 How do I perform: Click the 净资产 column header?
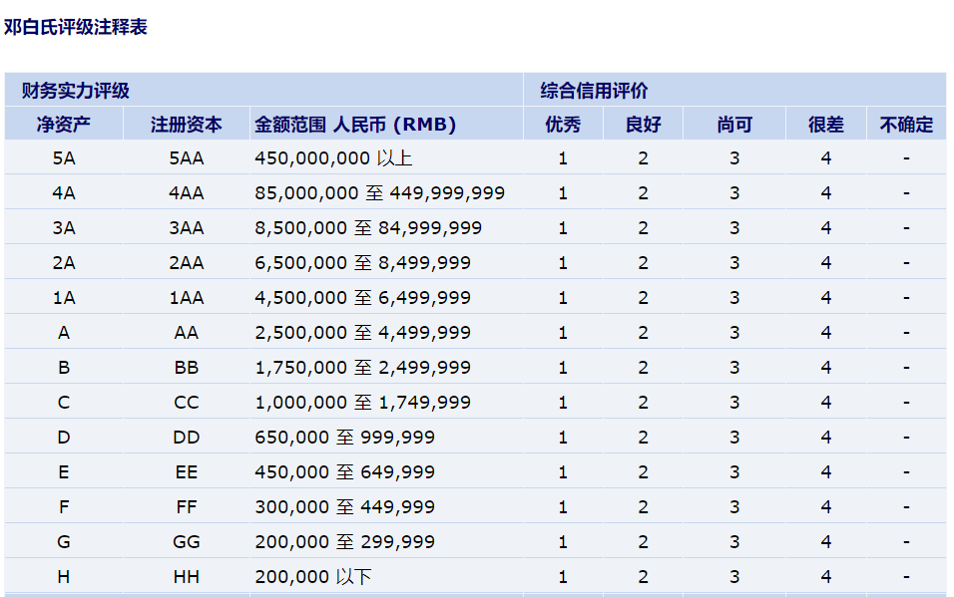64,124
